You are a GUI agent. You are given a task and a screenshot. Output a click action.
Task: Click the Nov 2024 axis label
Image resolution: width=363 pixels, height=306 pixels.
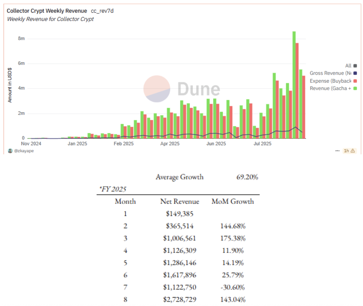31,144
